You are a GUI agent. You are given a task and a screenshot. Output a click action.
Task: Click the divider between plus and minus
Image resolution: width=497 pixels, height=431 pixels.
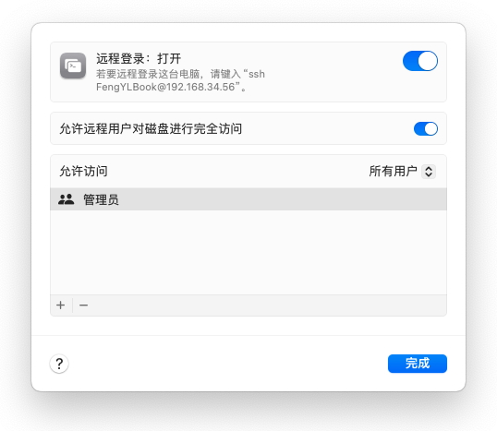point(73,305)
